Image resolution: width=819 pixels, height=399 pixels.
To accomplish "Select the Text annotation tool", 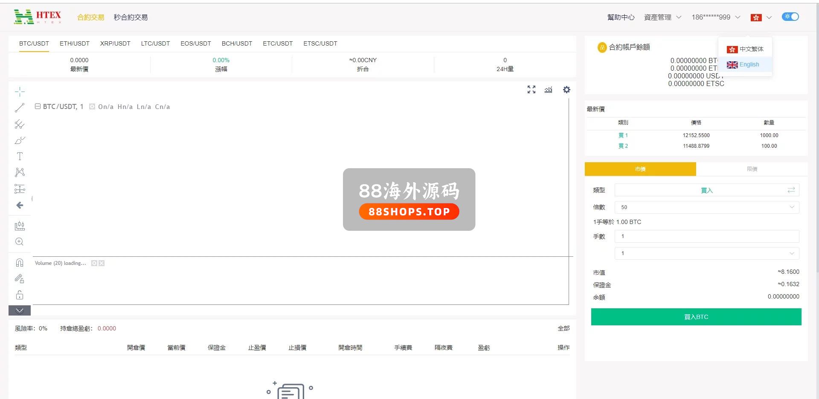I will point(20,156).
